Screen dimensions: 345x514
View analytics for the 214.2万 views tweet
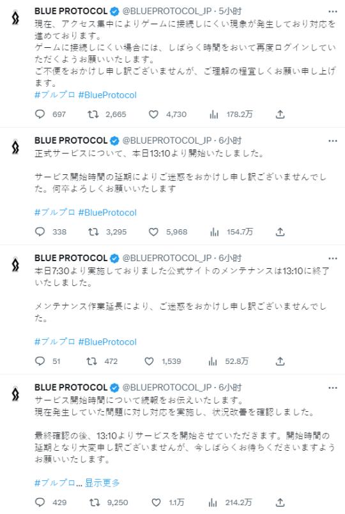(x=213, y=502)
